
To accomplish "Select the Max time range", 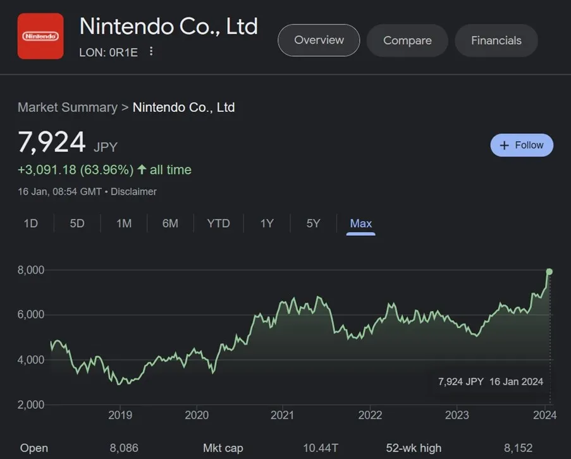I will click(x=361, y=223).
